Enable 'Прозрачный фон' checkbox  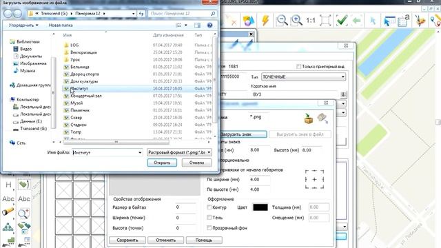(209, 228)
